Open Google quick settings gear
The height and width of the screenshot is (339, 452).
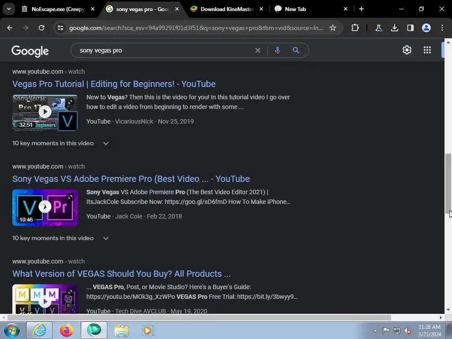(x=407, y=50)
